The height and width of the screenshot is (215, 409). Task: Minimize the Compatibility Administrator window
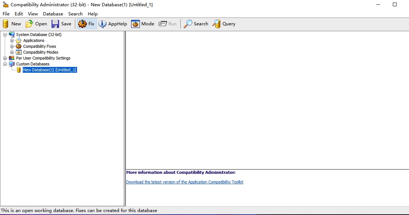click(379, 4)
